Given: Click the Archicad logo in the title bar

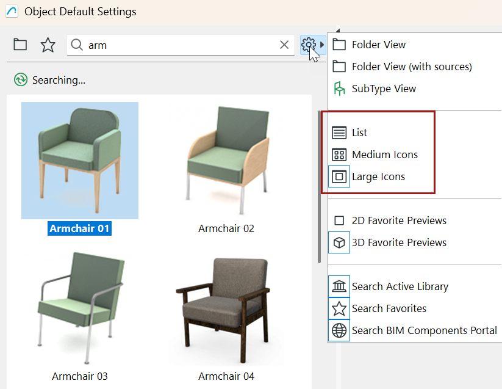Looking at the screenshot, I should [x=12, y=12].
